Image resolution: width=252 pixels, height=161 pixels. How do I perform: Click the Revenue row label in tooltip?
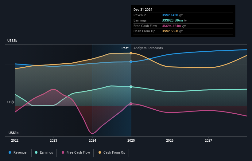pos(140,15)
